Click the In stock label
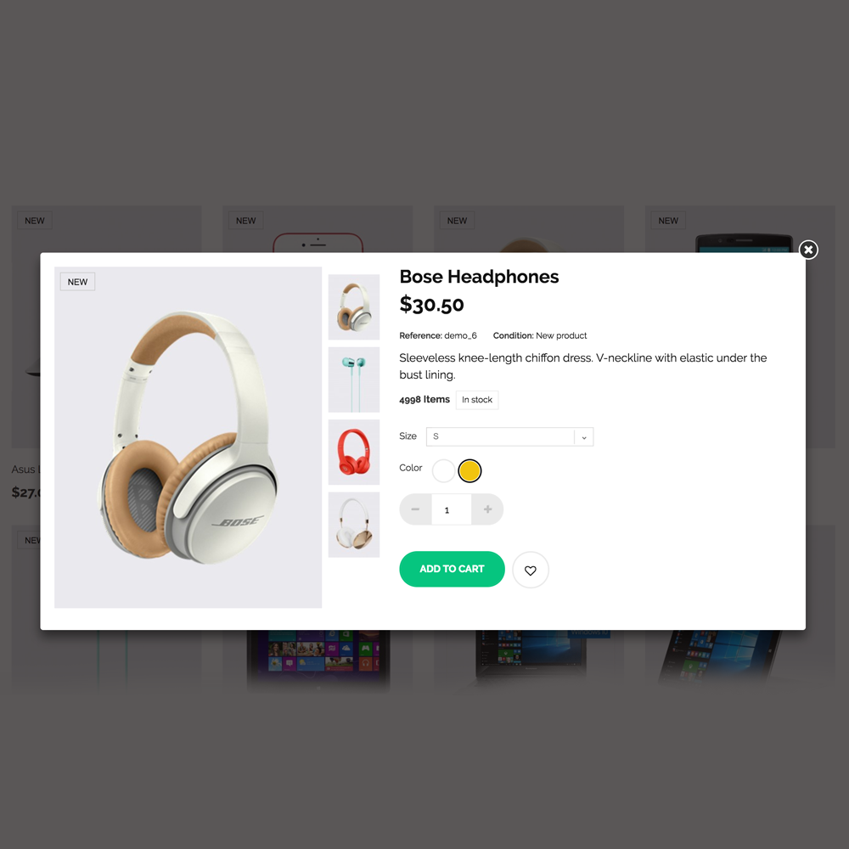 tap(477, 400)
